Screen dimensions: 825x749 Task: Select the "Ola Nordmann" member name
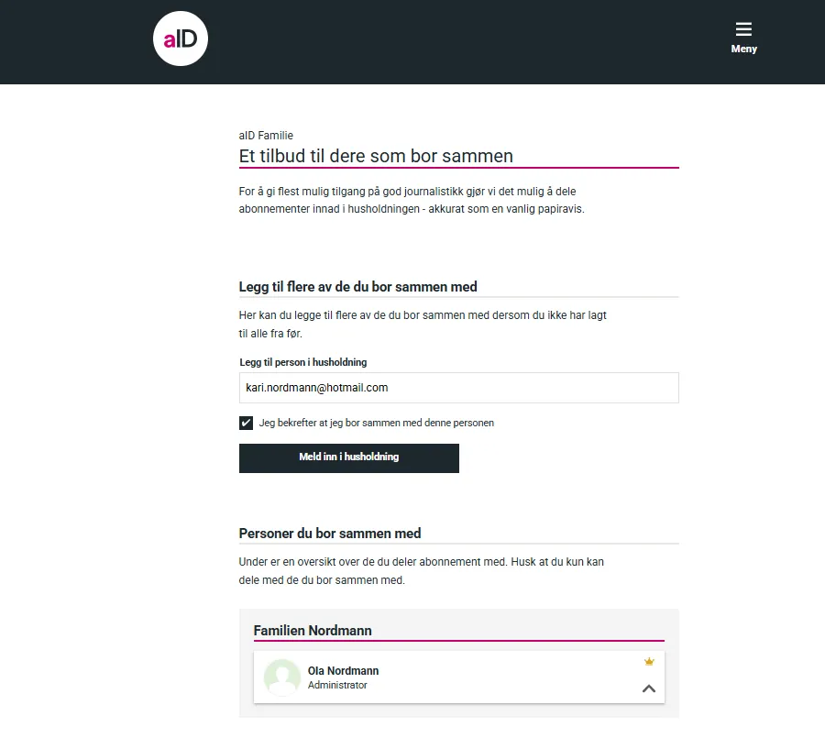343,671
